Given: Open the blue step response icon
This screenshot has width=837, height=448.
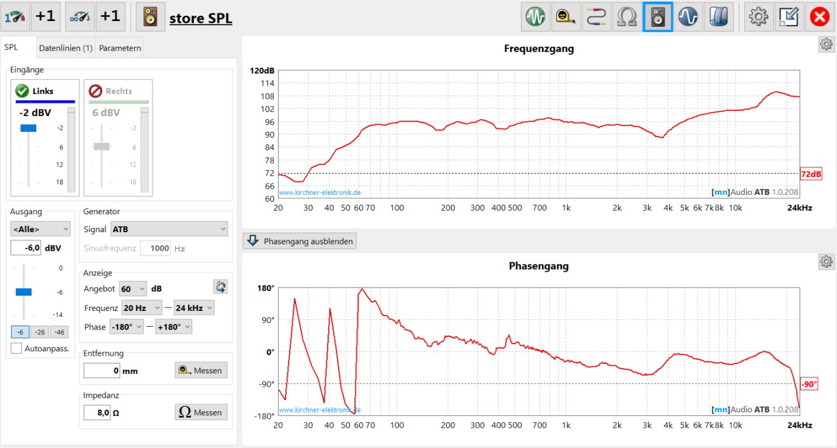Looking at the screenshot, I should [x=688, y=17].
